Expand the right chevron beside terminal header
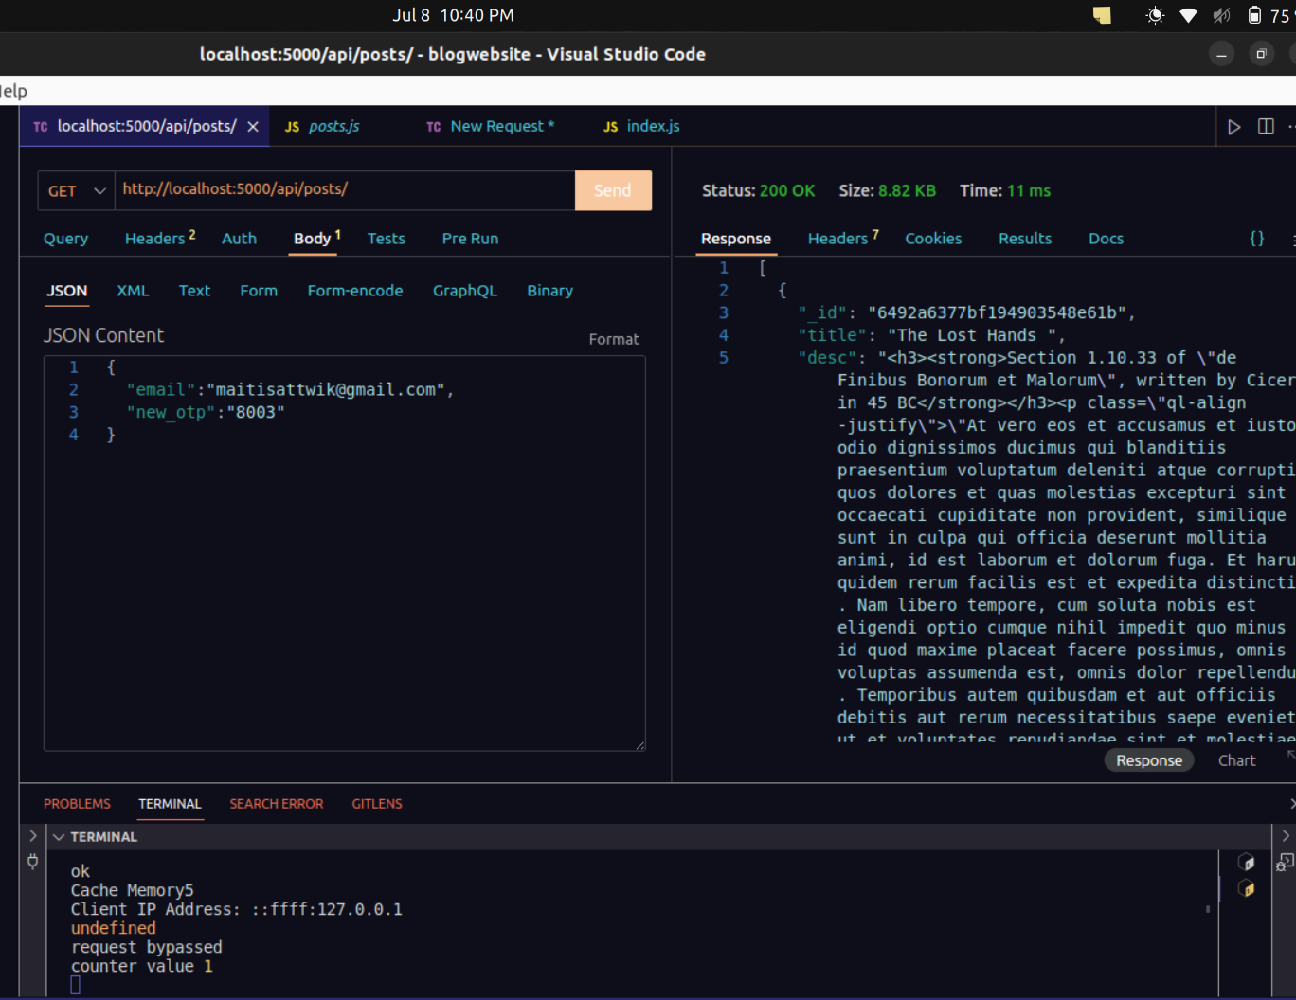 tap(1286, 836)
